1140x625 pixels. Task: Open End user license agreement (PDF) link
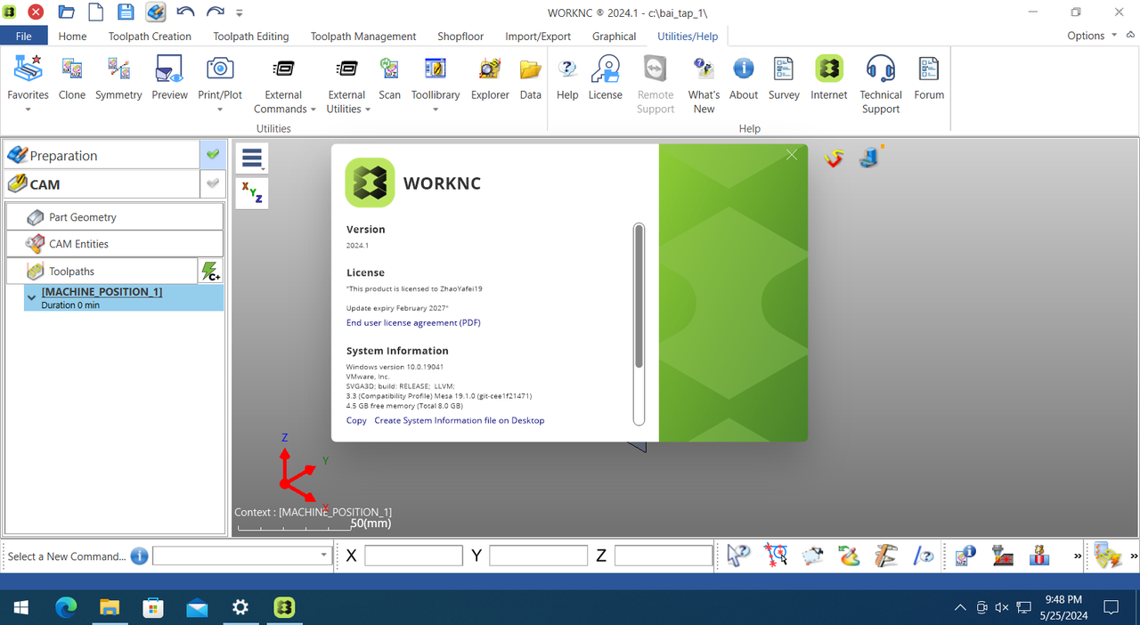tap(413, 322)
